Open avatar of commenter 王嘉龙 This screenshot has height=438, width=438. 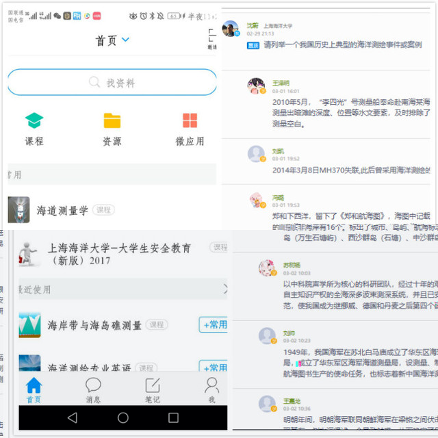point(268,404)
